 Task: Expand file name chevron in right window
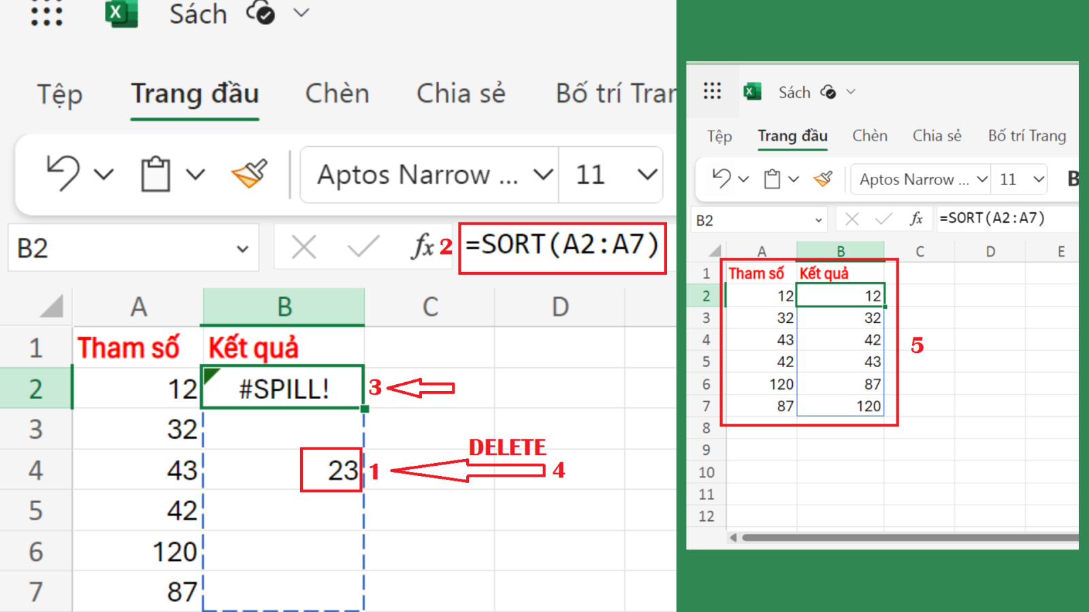[x=851, y=91]
